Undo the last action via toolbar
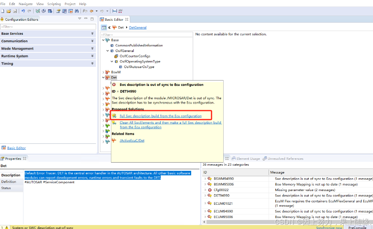Screen dimensions: 373x229 tap(23, 11)
